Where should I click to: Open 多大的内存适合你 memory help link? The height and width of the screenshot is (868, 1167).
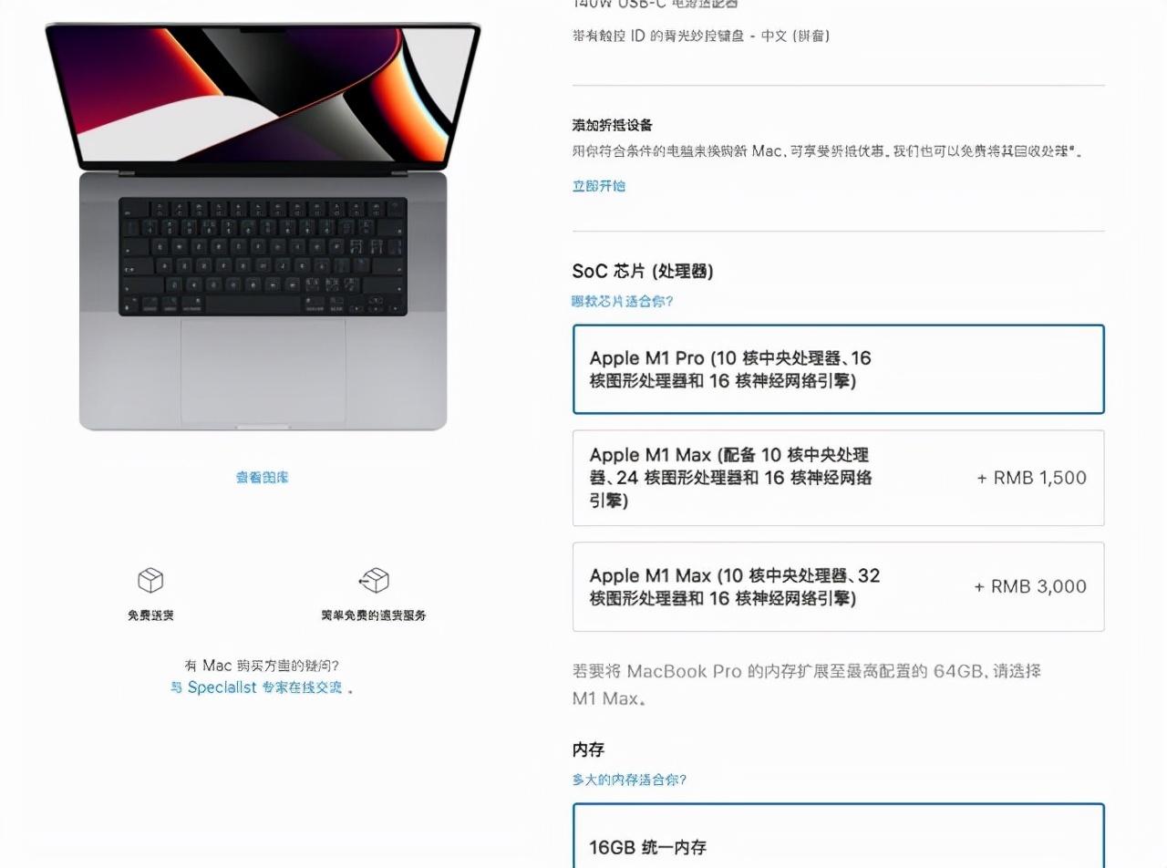coord(629,780)
